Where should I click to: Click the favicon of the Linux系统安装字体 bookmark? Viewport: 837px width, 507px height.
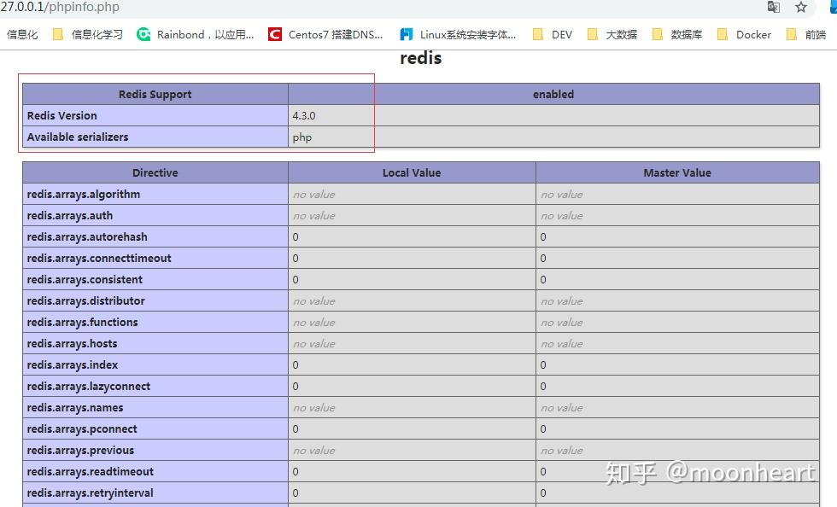click(x=406, y=34)
